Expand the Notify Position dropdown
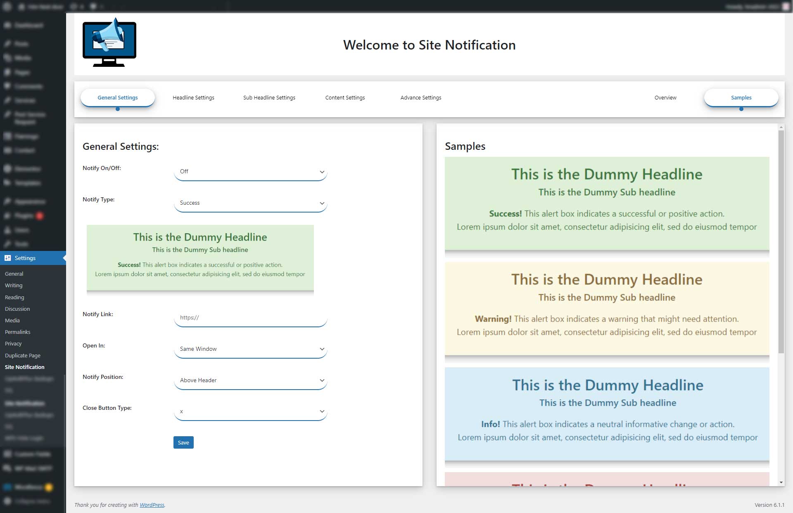The width and height of the screenshot is (793, 513). (x=250, y=381)
